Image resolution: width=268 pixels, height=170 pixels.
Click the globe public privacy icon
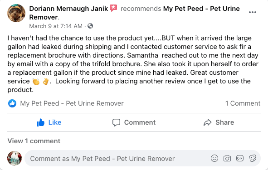pyautogui.click(x=90, y=26)
